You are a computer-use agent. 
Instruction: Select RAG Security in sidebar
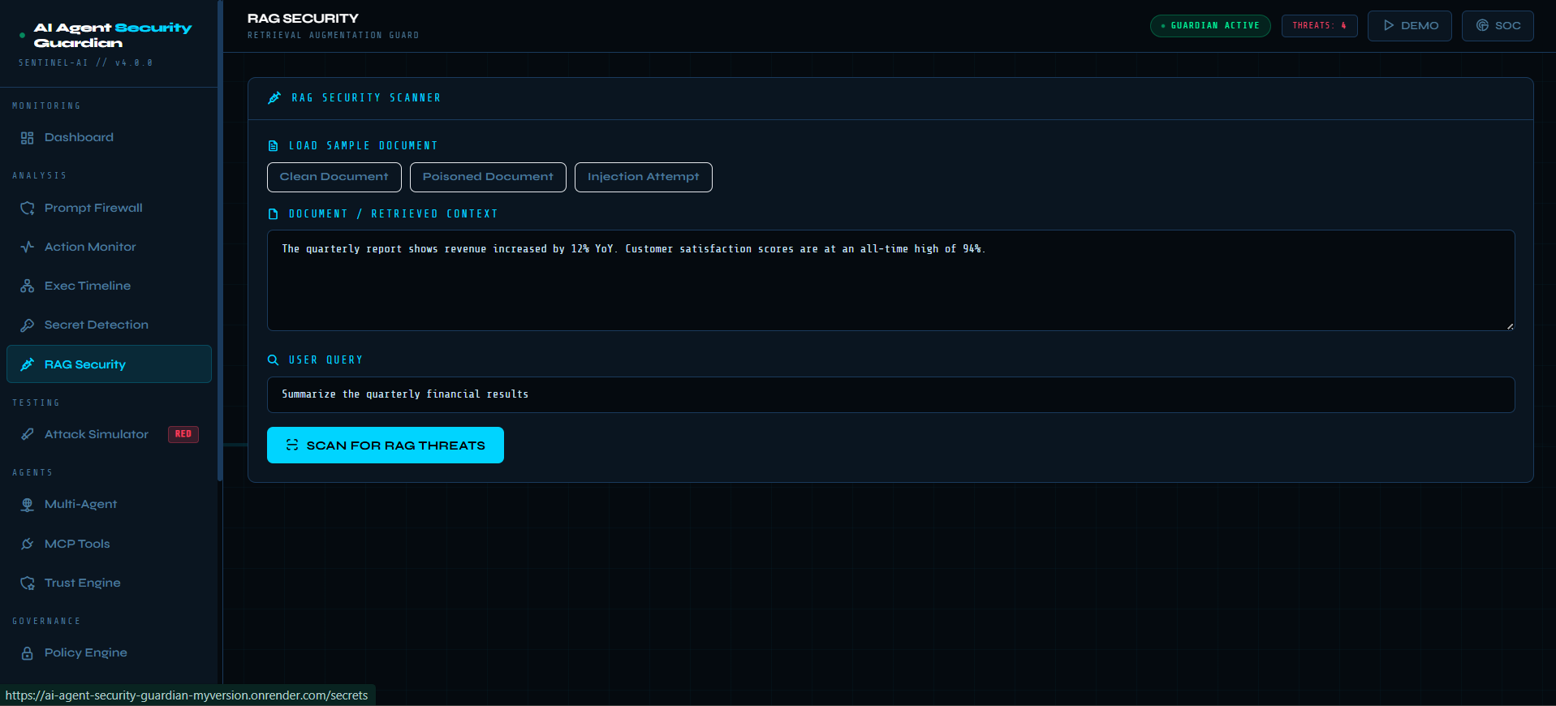tap(109, 364)
